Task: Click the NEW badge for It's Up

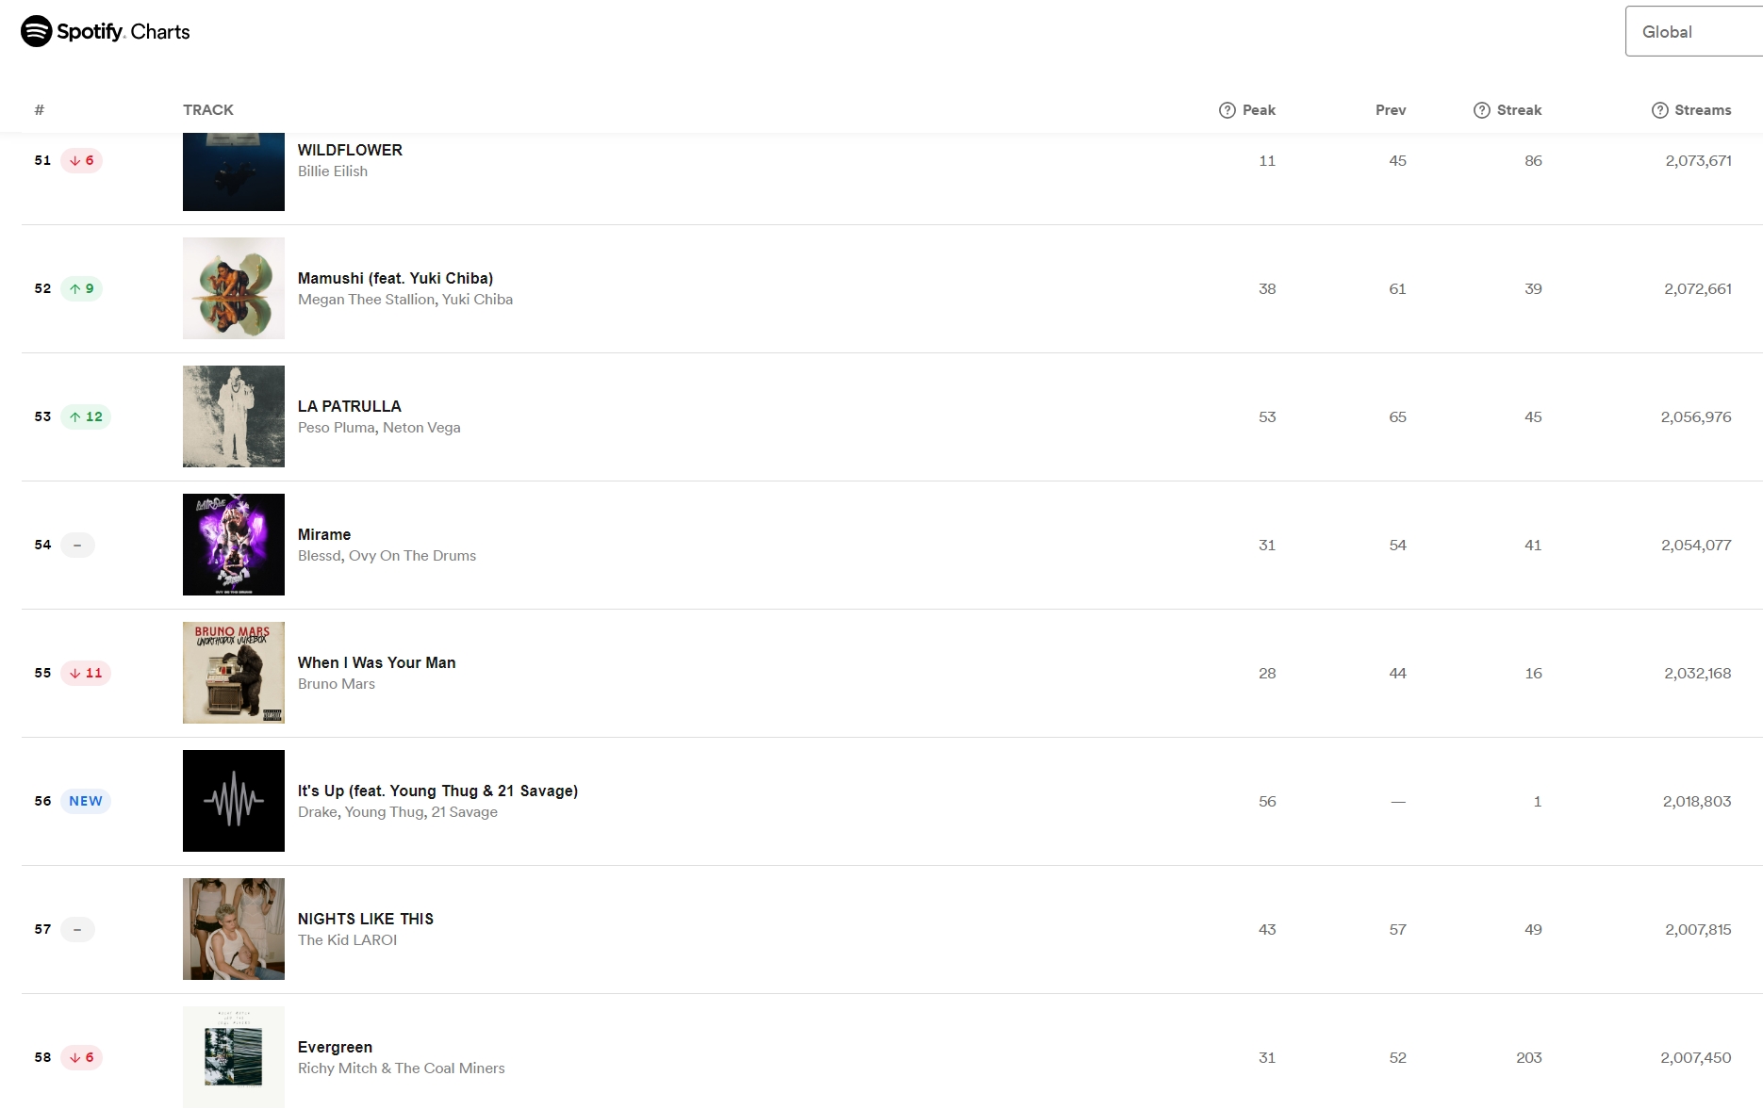Action: pos(86,801)
